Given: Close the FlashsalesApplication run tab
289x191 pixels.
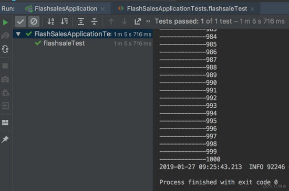Looking at the screenshot, I should click(x=103, y=9).
